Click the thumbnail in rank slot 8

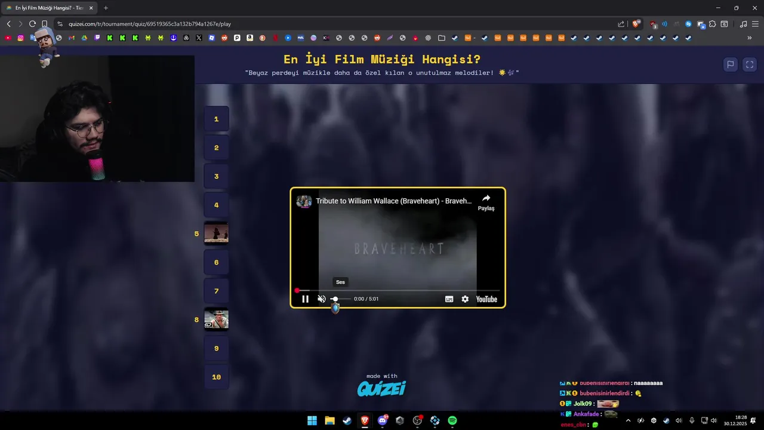(216, 320)
